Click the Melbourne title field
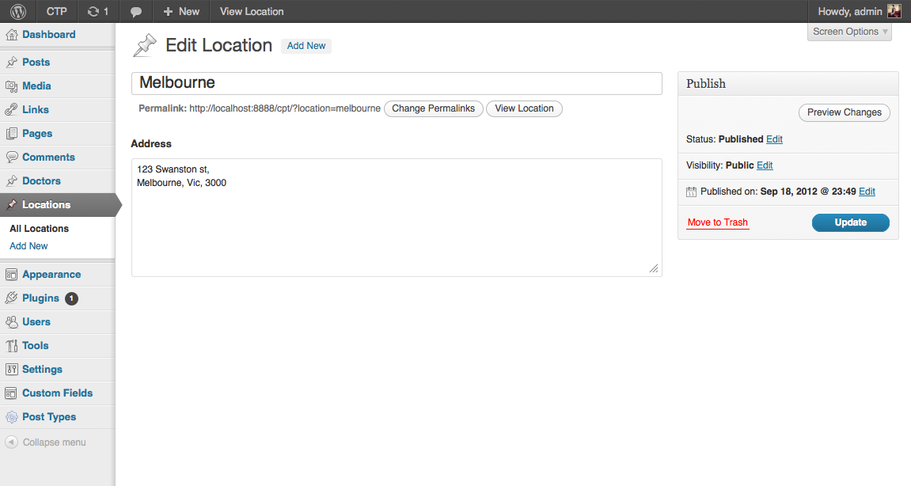The image size is (911, 486). coord(396,83)
